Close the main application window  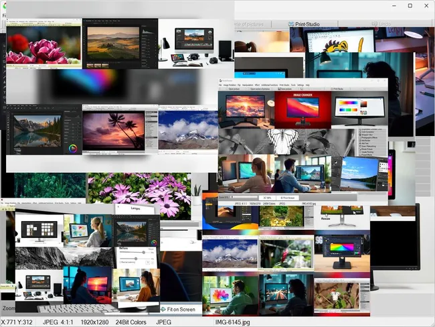(x=426, y=5)
